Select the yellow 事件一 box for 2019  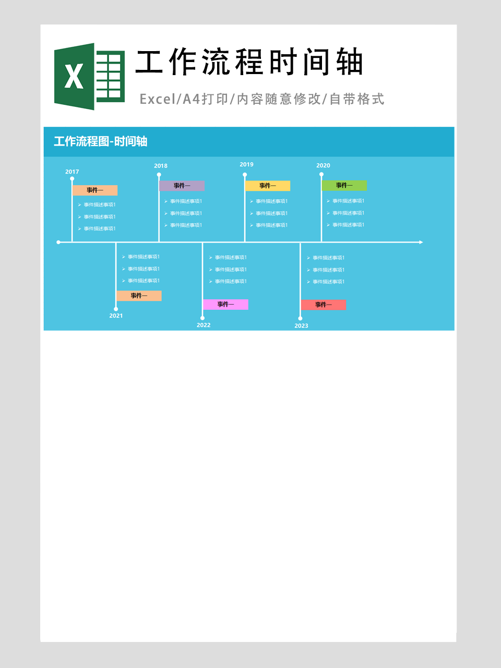pyautogui.click(x=268, y=186)
